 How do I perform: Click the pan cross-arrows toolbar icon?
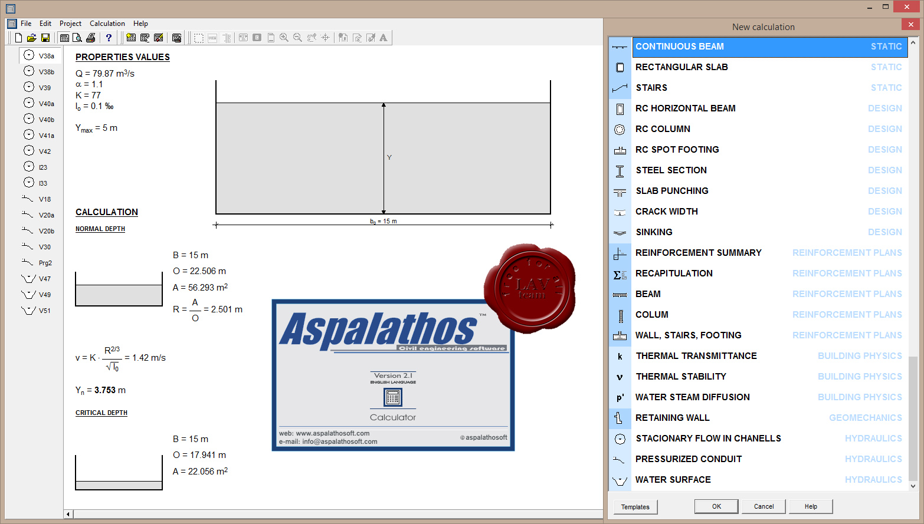click(x=325, y=38)
